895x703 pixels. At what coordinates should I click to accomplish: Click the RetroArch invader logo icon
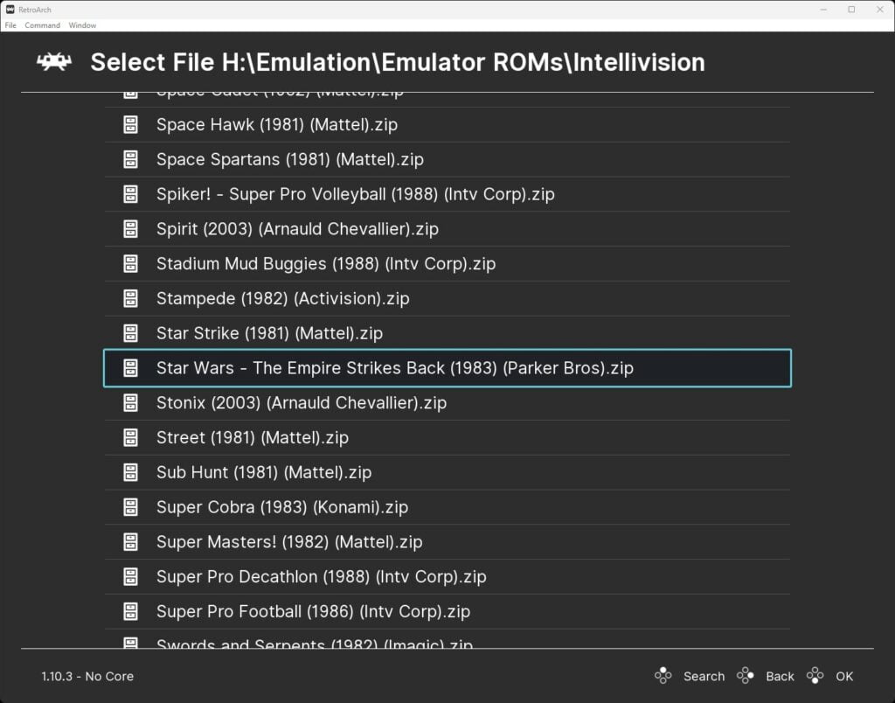pyautogui.click(x=54, y=62)
